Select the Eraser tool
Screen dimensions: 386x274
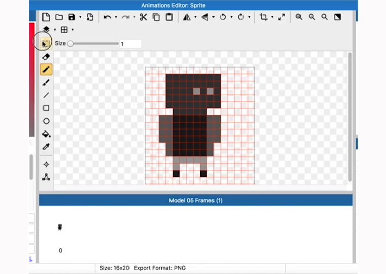pyautogui.click(x=46, y=57)
